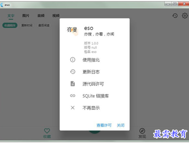The height and width of the screenshot is (143, 189).
Task: Click the 版号 null text
Action: click(90, 48)
